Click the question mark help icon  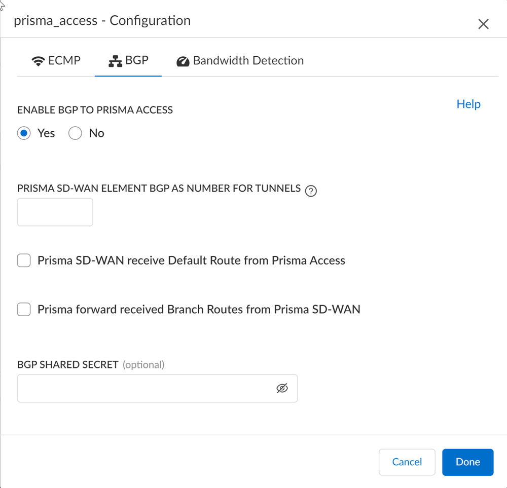pyautogui.click(x=311, y=191)
